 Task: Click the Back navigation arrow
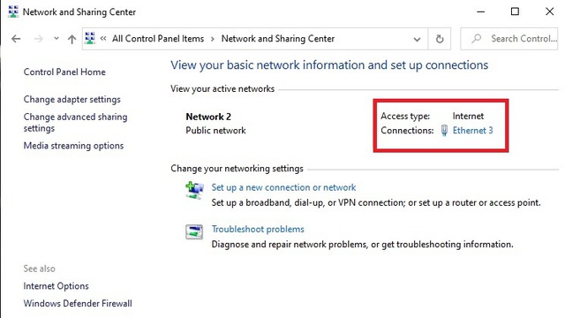(x=16, y=39)
